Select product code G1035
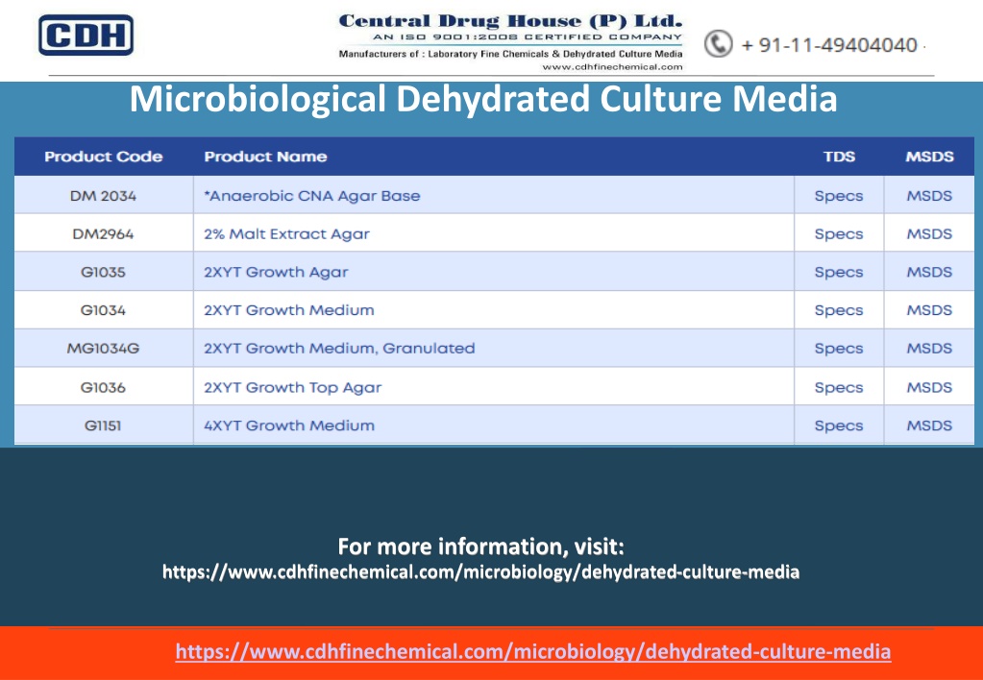This screenshot has width=983, height=680. (103, 272)
